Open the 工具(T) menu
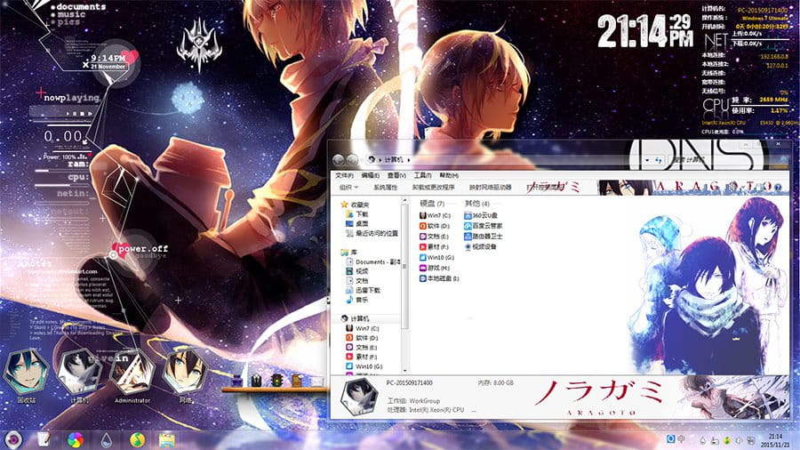Image resolution: width=800 pixels, height=450 pixels. point(422,175)
